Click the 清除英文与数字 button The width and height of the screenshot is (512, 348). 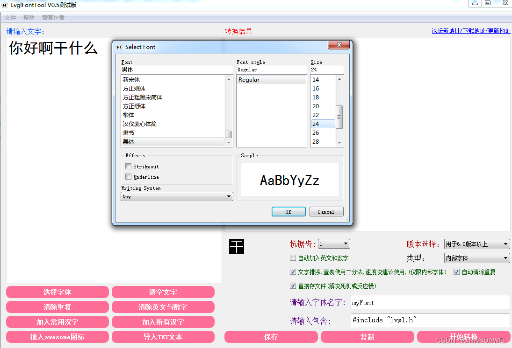click(x=163, y=307)
